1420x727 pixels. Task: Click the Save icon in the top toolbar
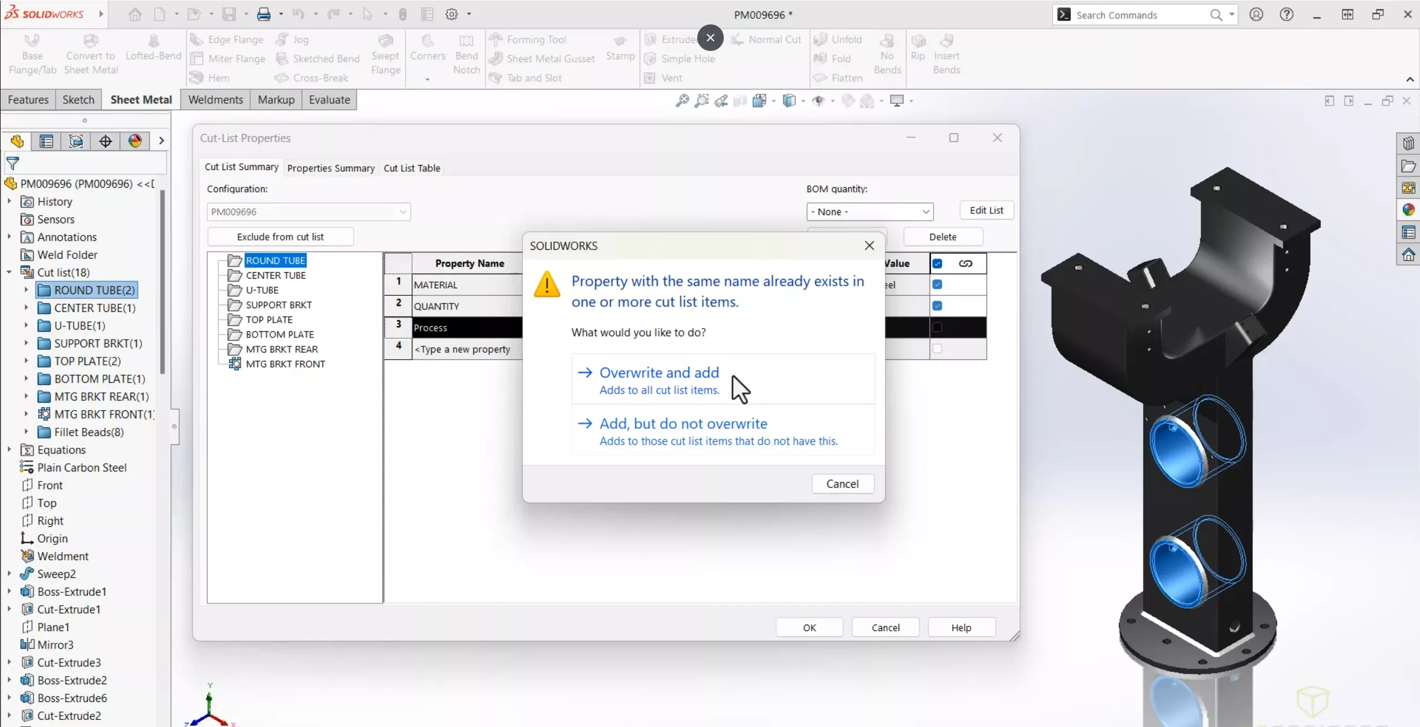click(229, 14)
